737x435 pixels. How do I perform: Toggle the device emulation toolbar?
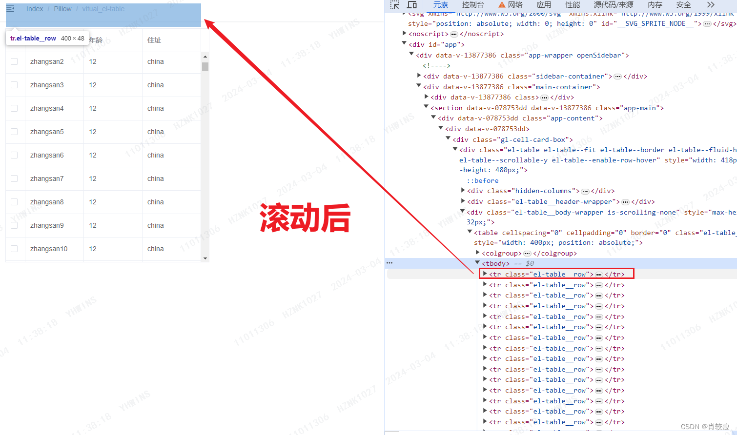tap(411, 5)
